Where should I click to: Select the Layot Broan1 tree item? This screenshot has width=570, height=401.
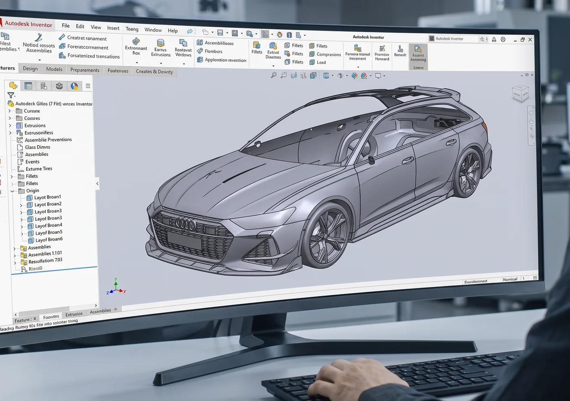(44, 197)
